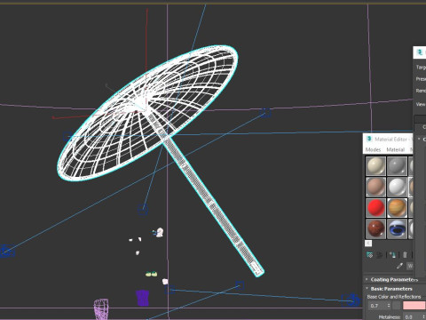Open the Modes menu in Material Editor
The height and width of the screenshot is (320, 426).
tap(373, 149)
